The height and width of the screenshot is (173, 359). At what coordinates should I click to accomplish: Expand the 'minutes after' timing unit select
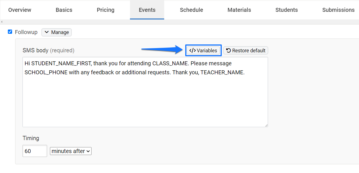point(71,151)
